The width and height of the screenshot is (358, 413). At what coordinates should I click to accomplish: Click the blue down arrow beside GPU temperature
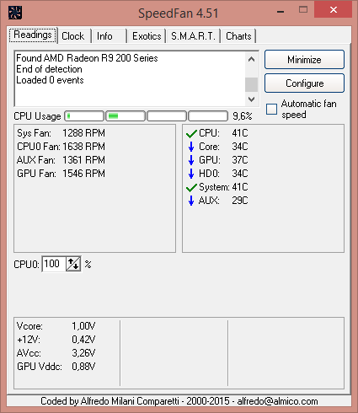pos(191,160)
